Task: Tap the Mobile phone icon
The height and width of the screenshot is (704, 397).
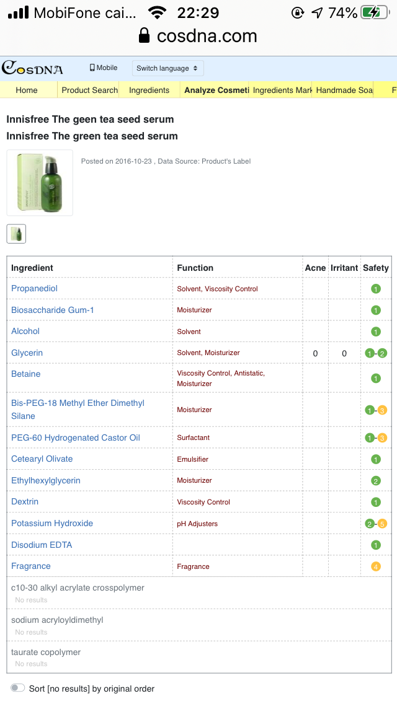Action: 92,68
